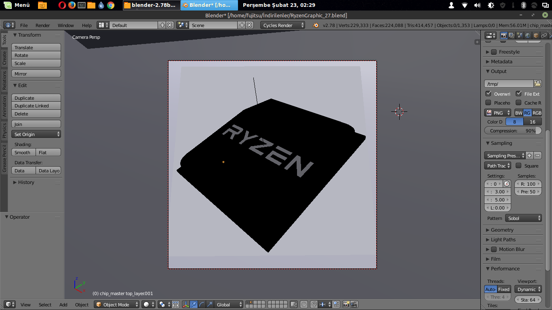Image resolution: width=552 pixels, height=310 pixels.
Task: Click the Smooth shading button
Action: tap(23, 152)
